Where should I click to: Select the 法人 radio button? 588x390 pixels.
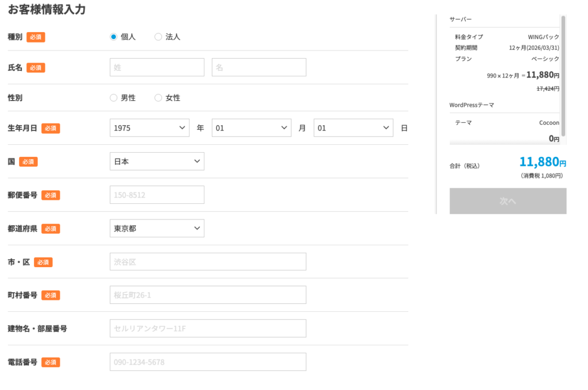(x=158, y=37)
